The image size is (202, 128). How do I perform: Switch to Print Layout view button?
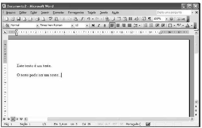[x=13, y=119]
